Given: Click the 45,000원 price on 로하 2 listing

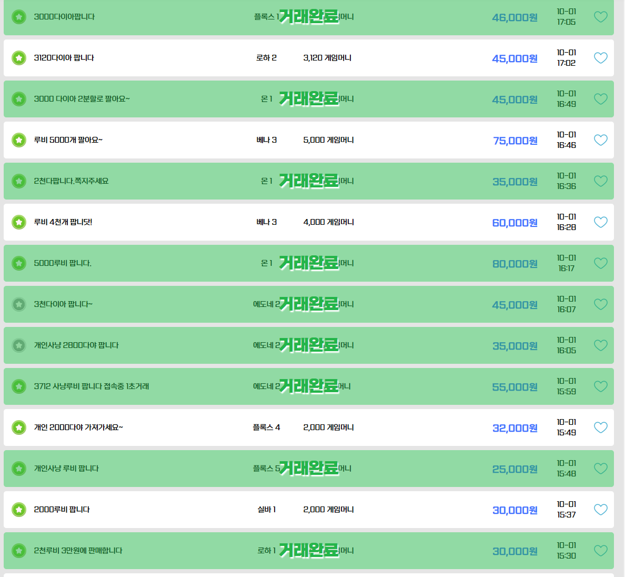Looking at the screenshot, I should click(515, 58).
